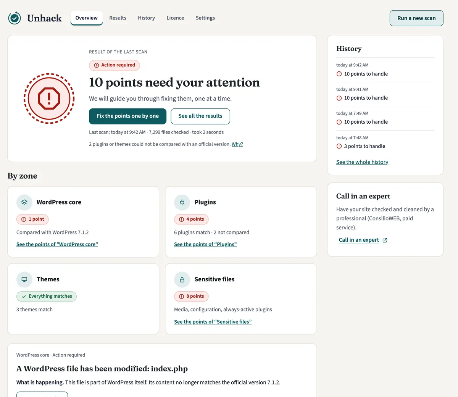Go to the Licence tab
Image resolution: width=458 pixels, height=397 pixels.
click(x=175, y=18)
